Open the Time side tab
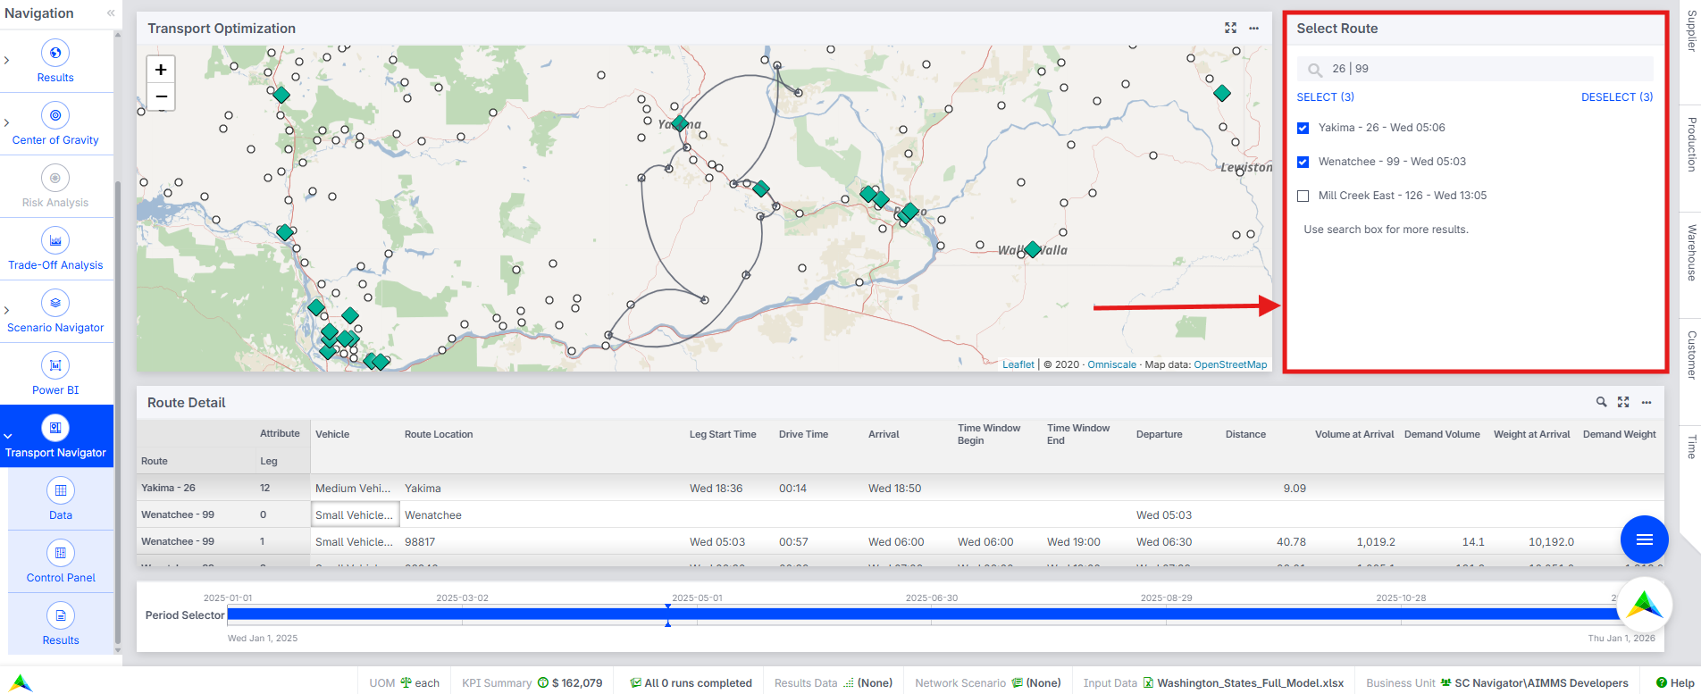The height and width of the screenshot is (694, 1701). 1690,446
